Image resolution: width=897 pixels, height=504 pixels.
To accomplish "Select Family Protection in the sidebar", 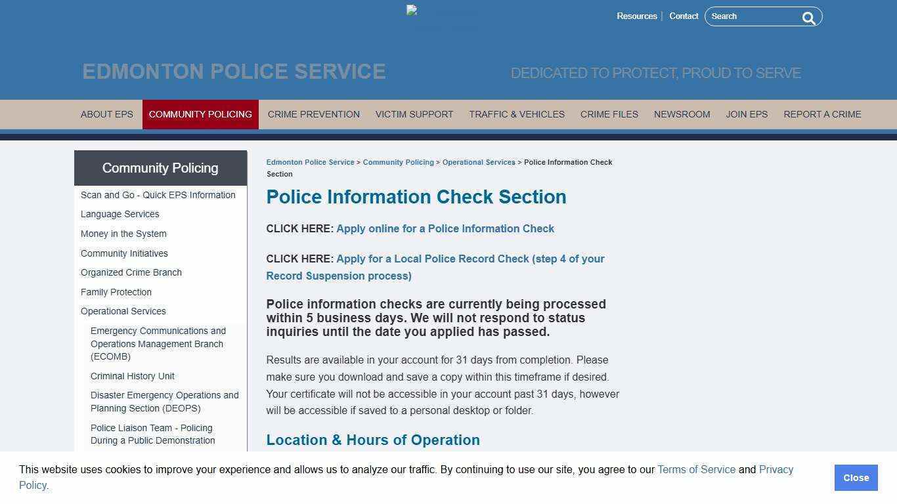I will 116,292.
